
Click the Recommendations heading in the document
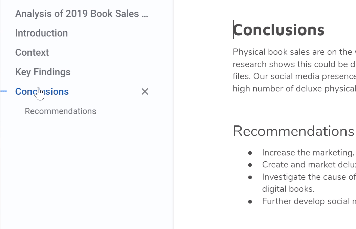[293, 131]
